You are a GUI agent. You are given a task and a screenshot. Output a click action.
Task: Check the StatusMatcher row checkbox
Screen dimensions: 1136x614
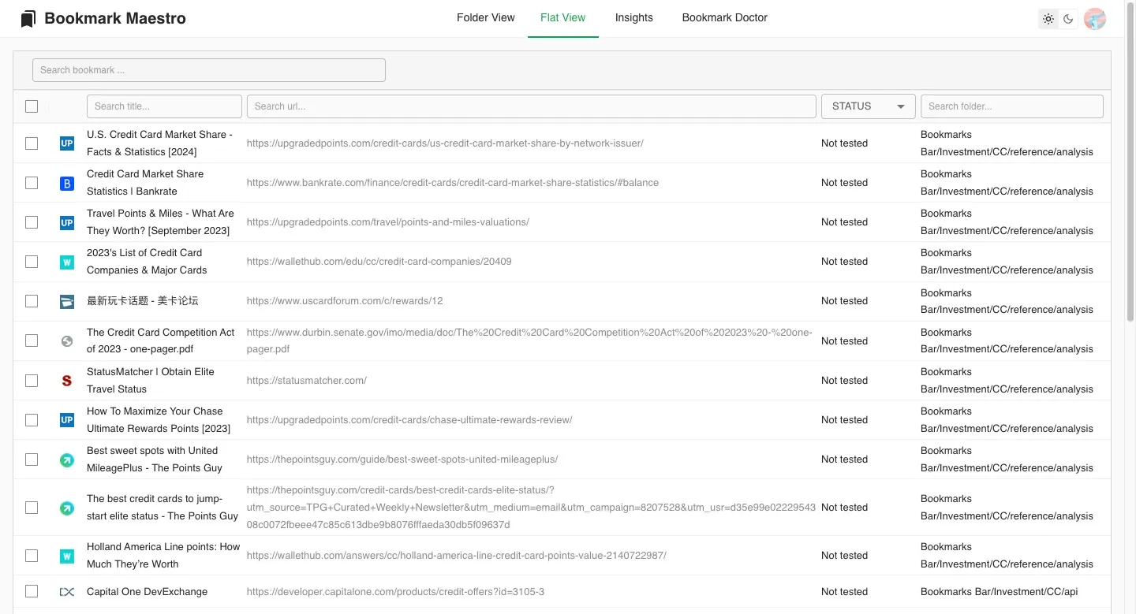tap(32, 381)
